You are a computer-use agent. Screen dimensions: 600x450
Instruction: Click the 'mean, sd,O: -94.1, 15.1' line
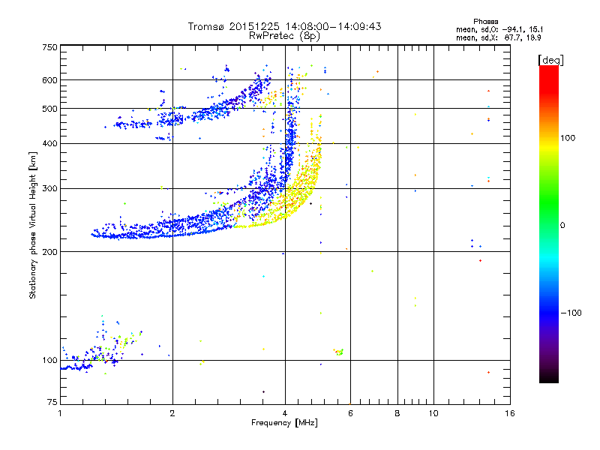click(499, 29)
